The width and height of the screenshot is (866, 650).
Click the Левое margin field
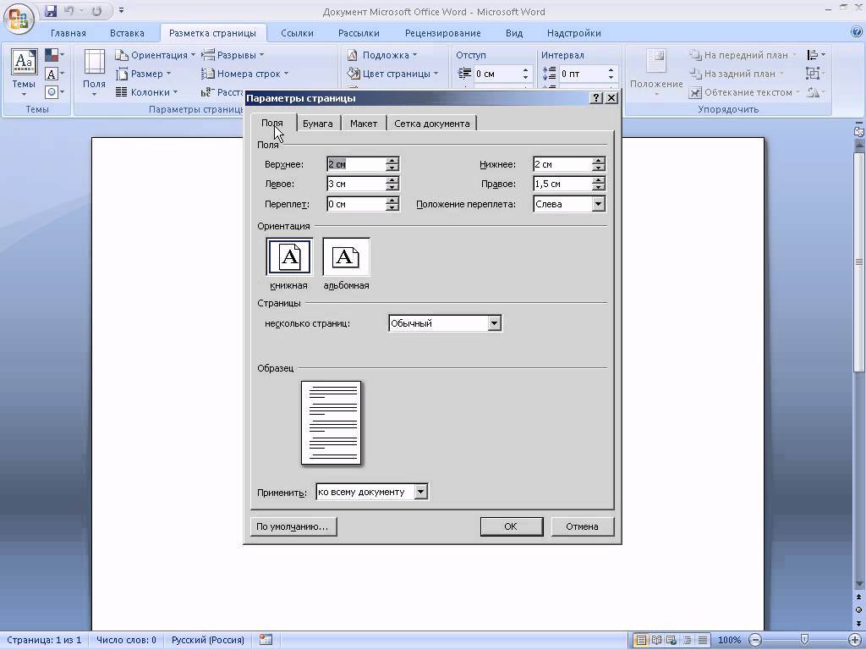(356, 184)
